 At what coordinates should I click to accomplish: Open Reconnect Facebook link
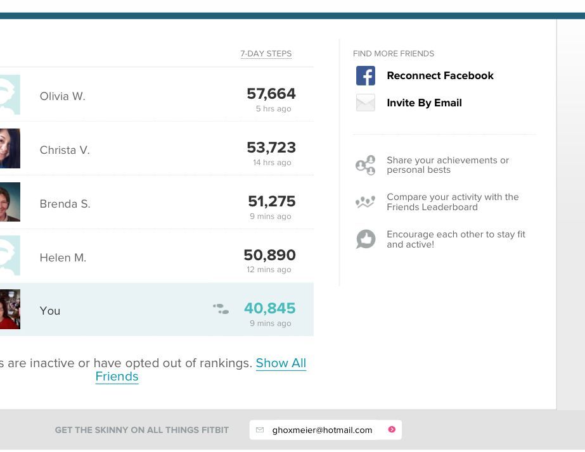440,76
